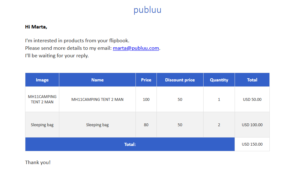Click the Hi Marta, greeting text
The image size is (292, 176).
click(x=36, y=27)
